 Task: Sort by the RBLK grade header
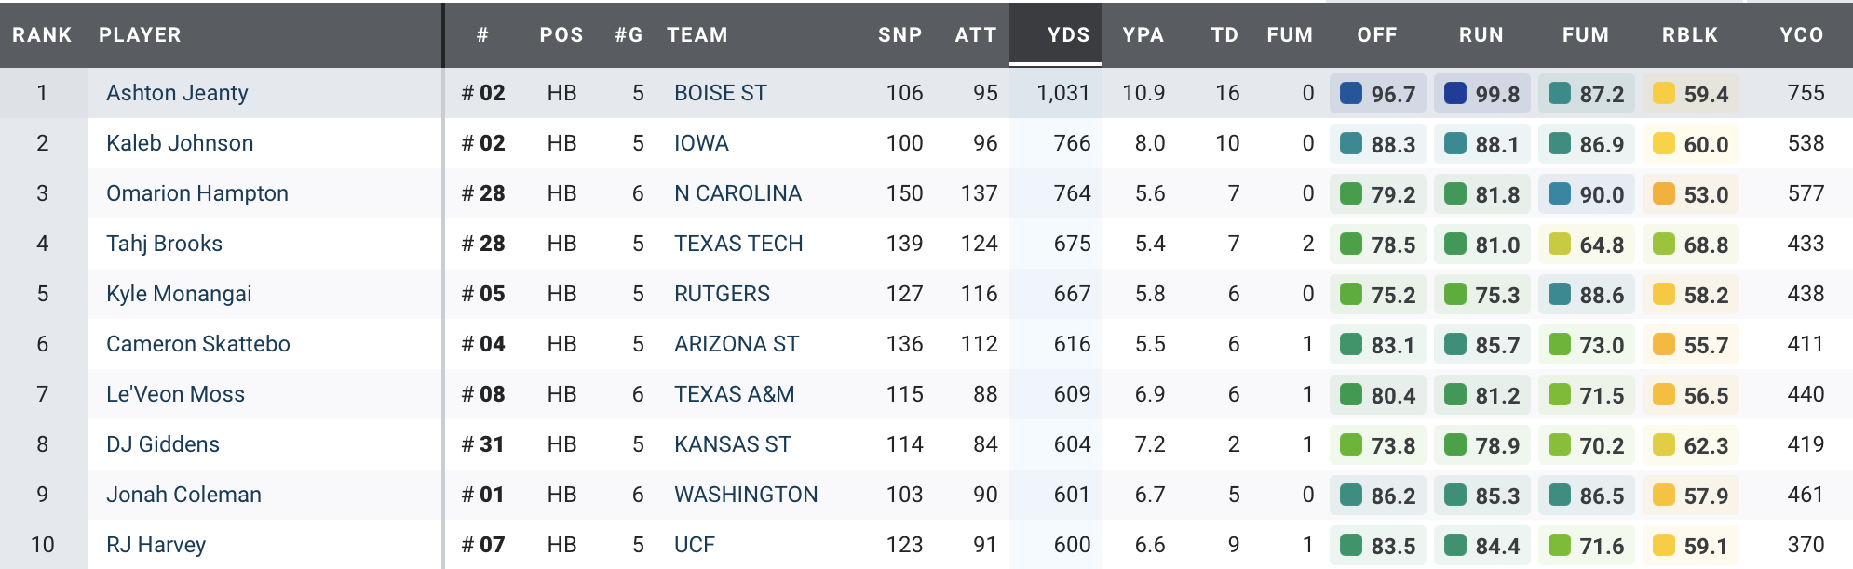(x=1690, y=35)
